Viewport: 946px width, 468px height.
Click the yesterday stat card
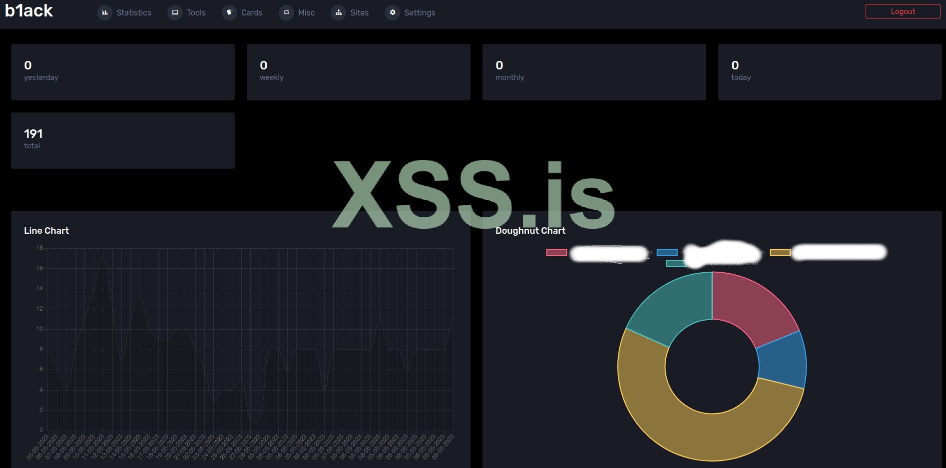(x=123, y=72)
